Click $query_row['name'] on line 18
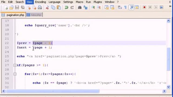Viewport: 173px width, 97px height. tap(52, 25)
